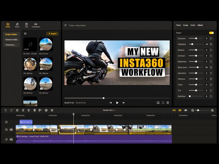Open the speed ramp dropdown in the timeline toolbar
The image size is (219, 164).
[x=40, y=110]
